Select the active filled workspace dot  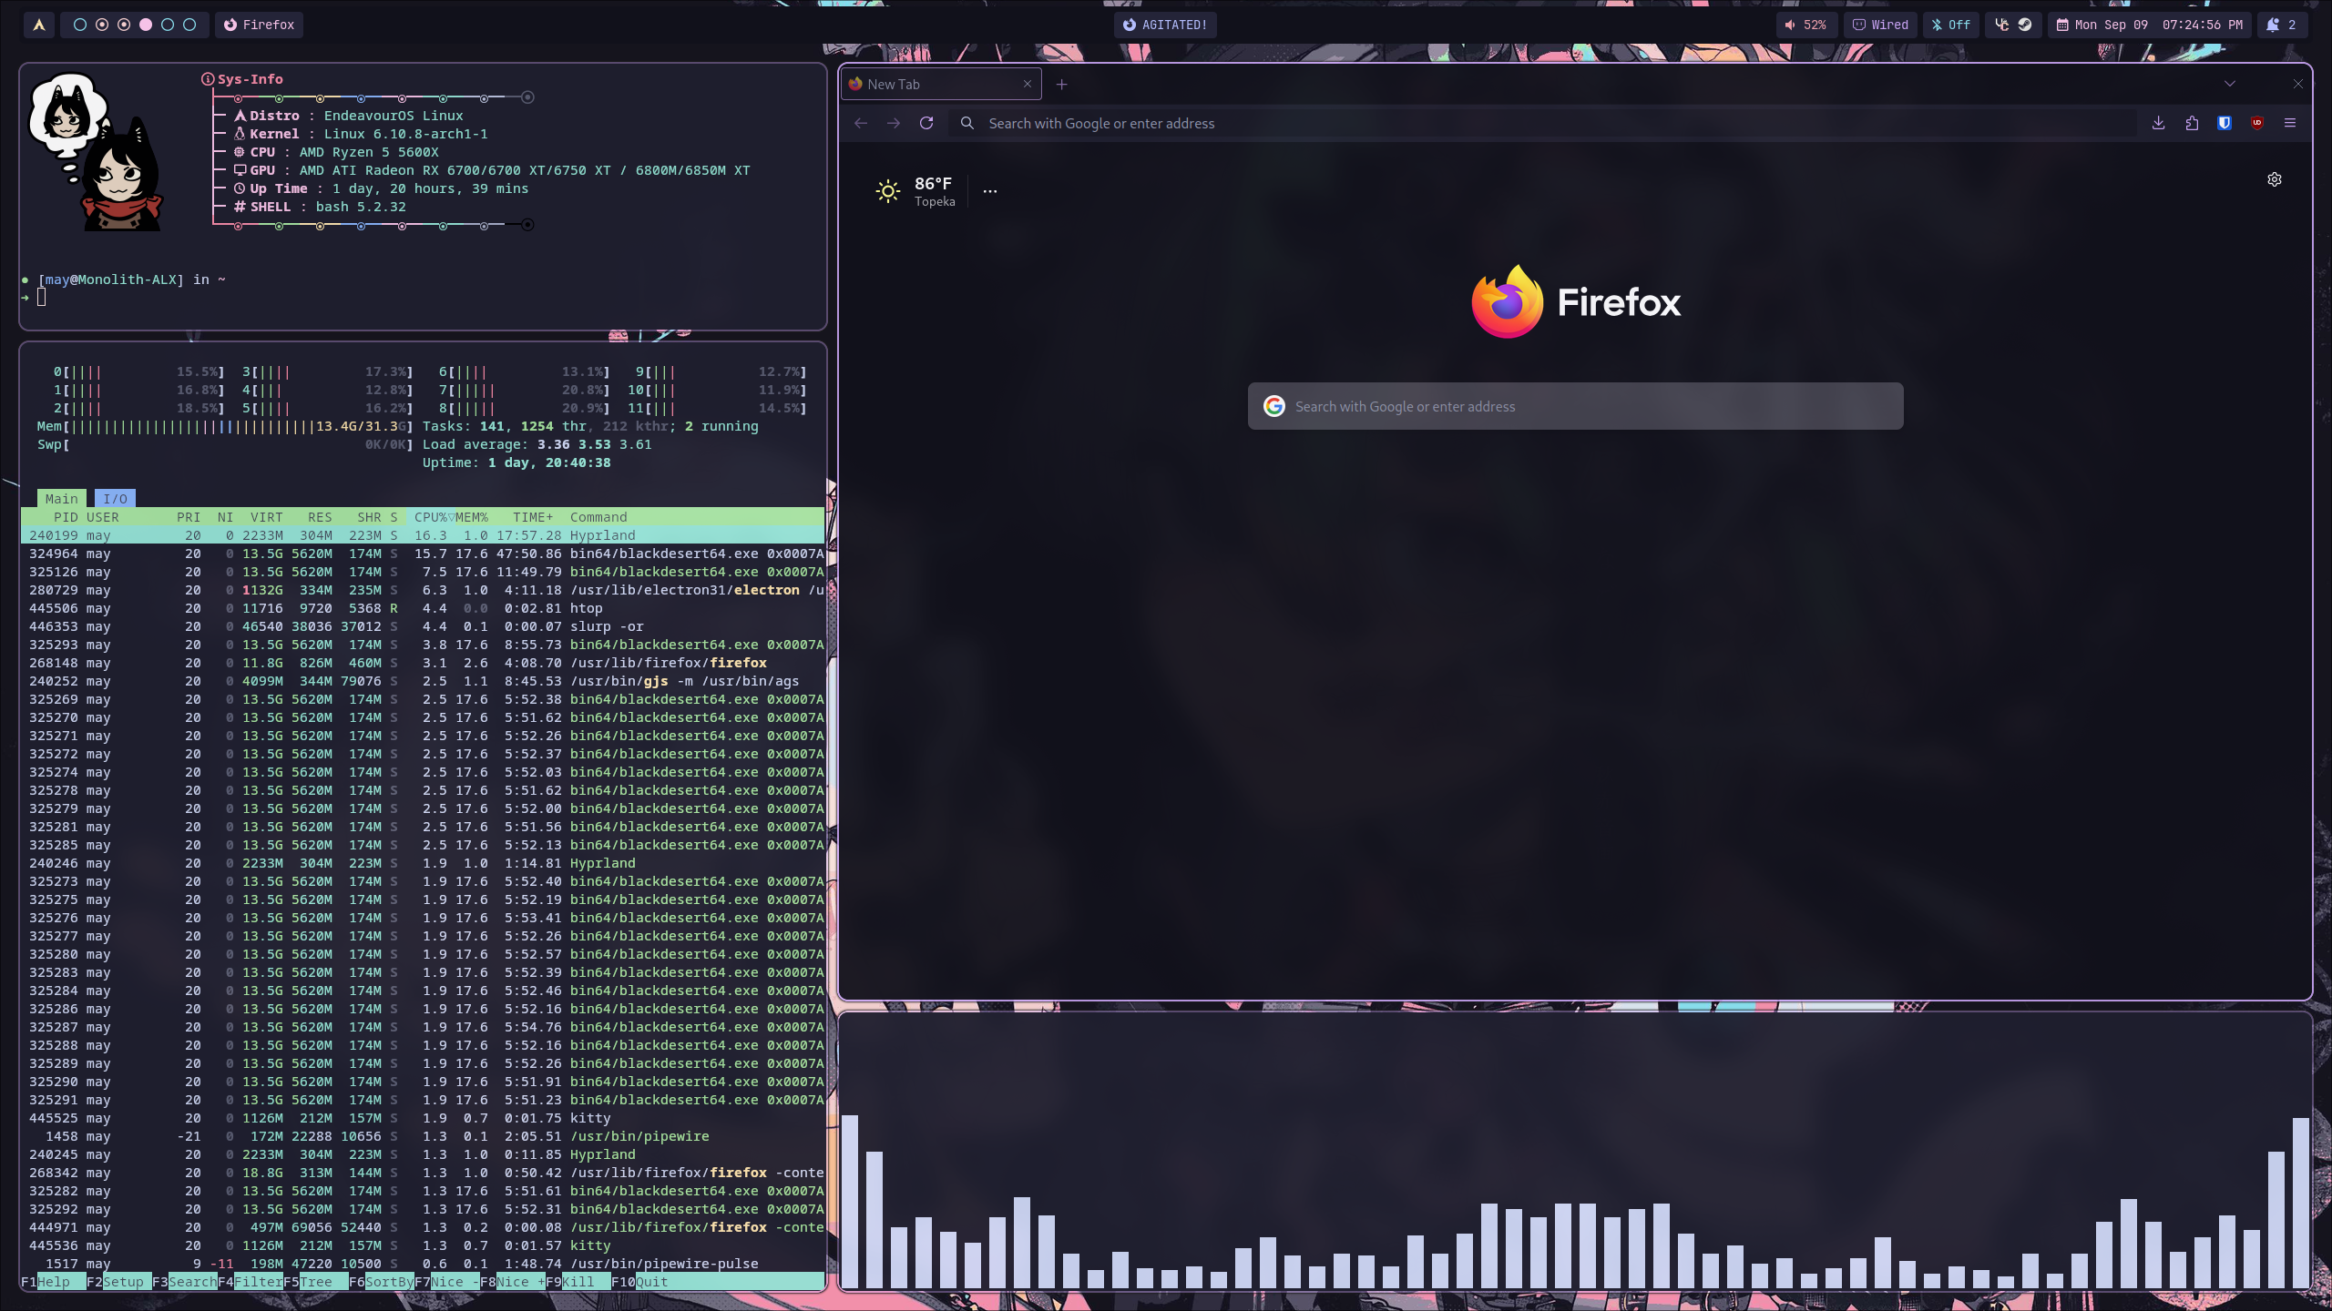[x=145, y=25]
